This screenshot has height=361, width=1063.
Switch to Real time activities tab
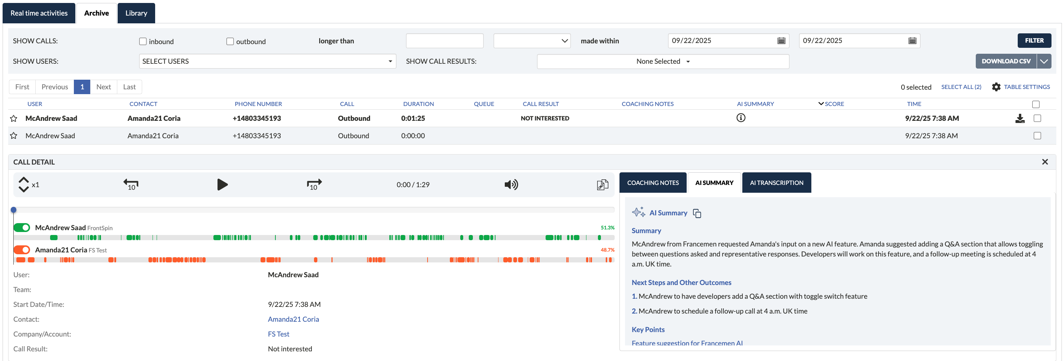(x=39, y=13)
